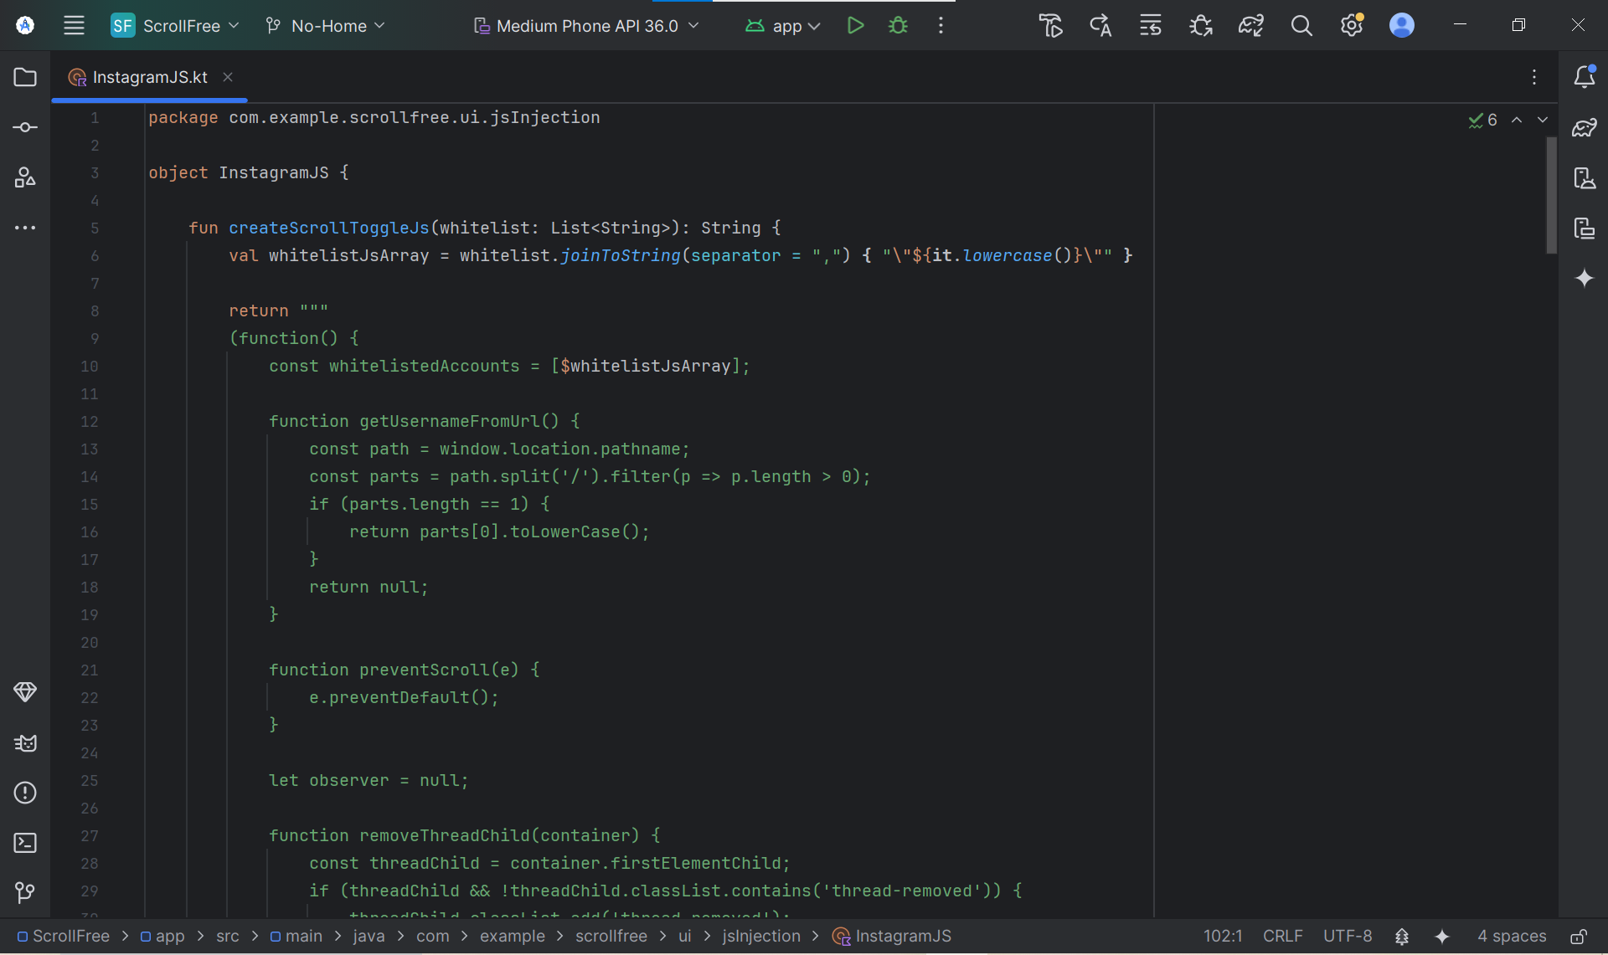The image size is (1608, 955).
Task: Open the Project tool window folder icon
Action: (25, 77)
